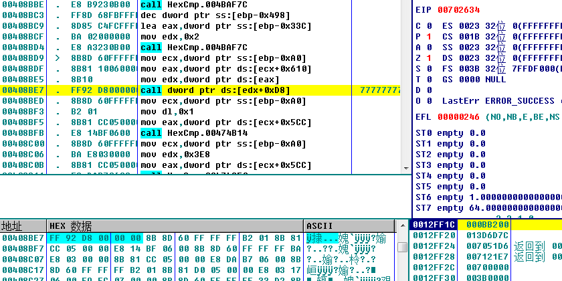562x281 pixels.
Task: Select the disassembly row at address 00408BF5
Action: (x=201, y=122)
